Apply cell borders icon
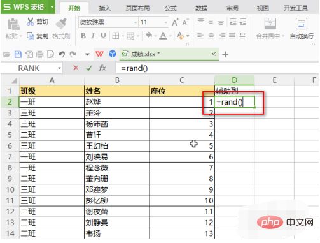Screen dimensions: 320x243 click(x=116, y=36)
